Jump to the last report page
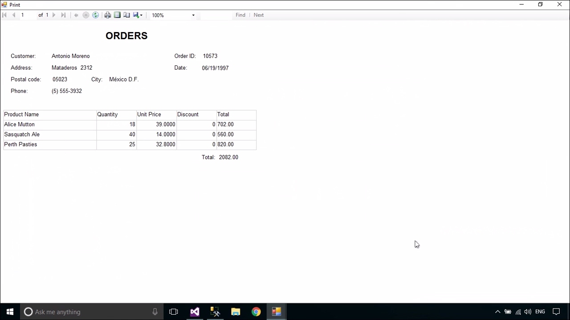 (x=63, y=15)
